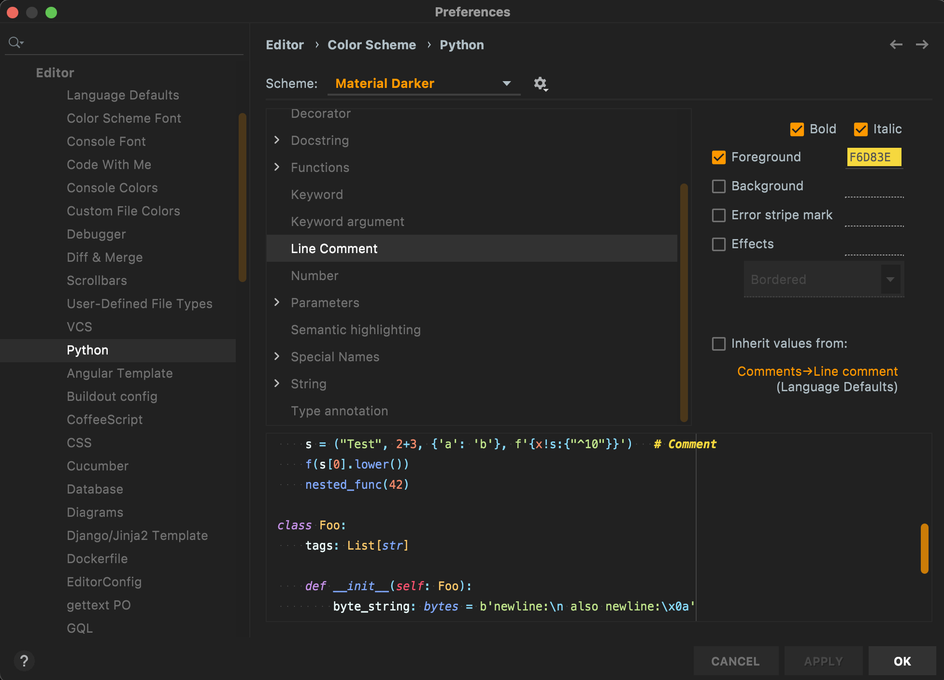Click the CANCEL button
Image resolution: width=944 pixels, height=680 pixels.
click(736, 661)
